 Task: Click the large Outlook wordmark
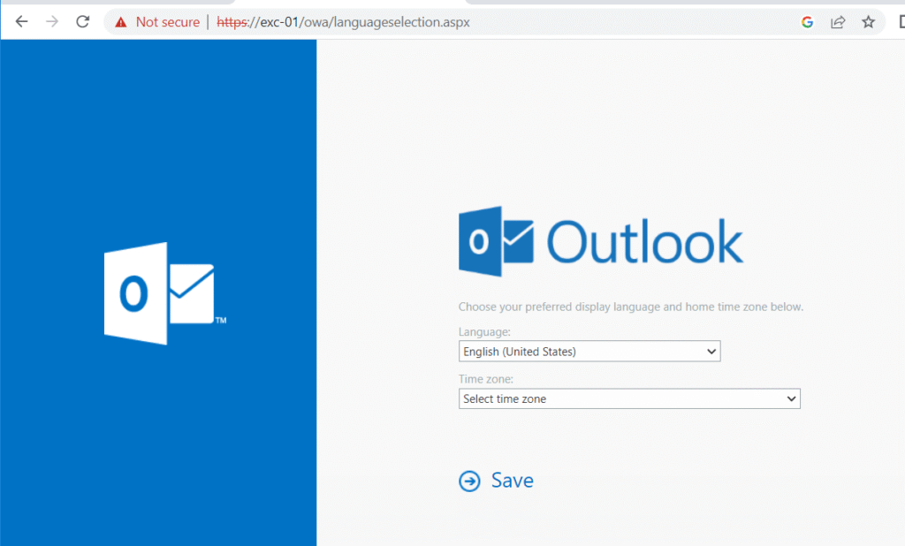point(644,242)
